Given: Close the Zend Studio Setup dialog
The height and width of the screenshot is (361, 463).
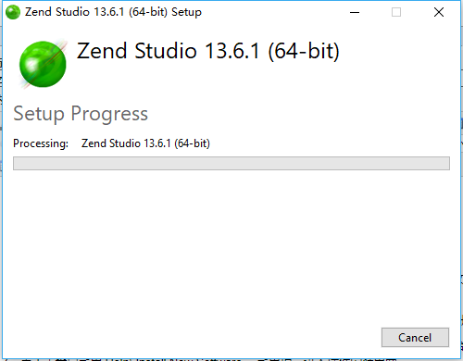Looking at the screenshot, I should (439, 12).
